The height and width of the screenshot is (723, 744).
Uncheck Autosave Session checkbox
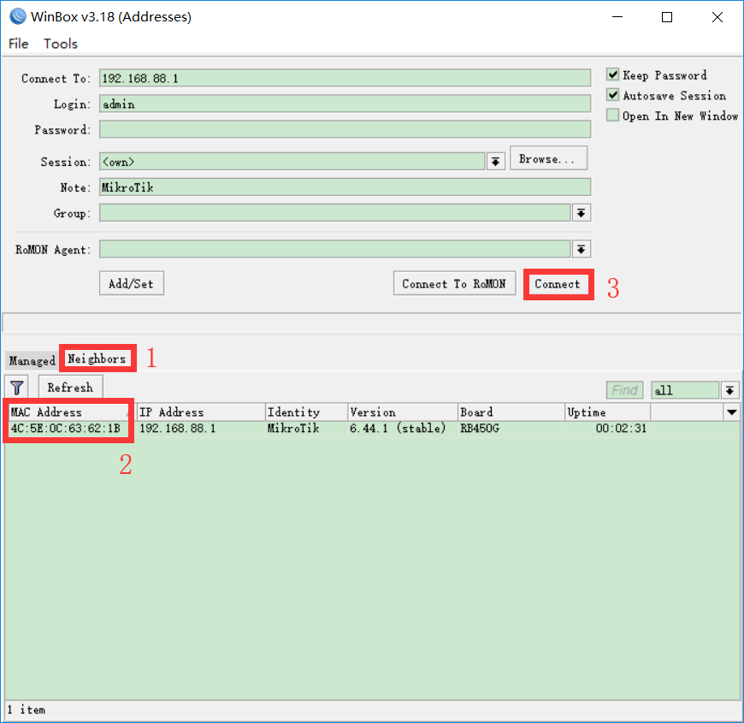[x=612, y=95]
